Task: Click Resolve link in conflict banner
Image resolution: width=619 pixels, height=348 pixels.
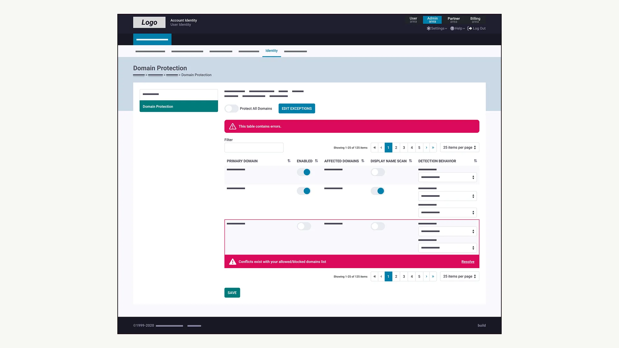Action: 468,262
